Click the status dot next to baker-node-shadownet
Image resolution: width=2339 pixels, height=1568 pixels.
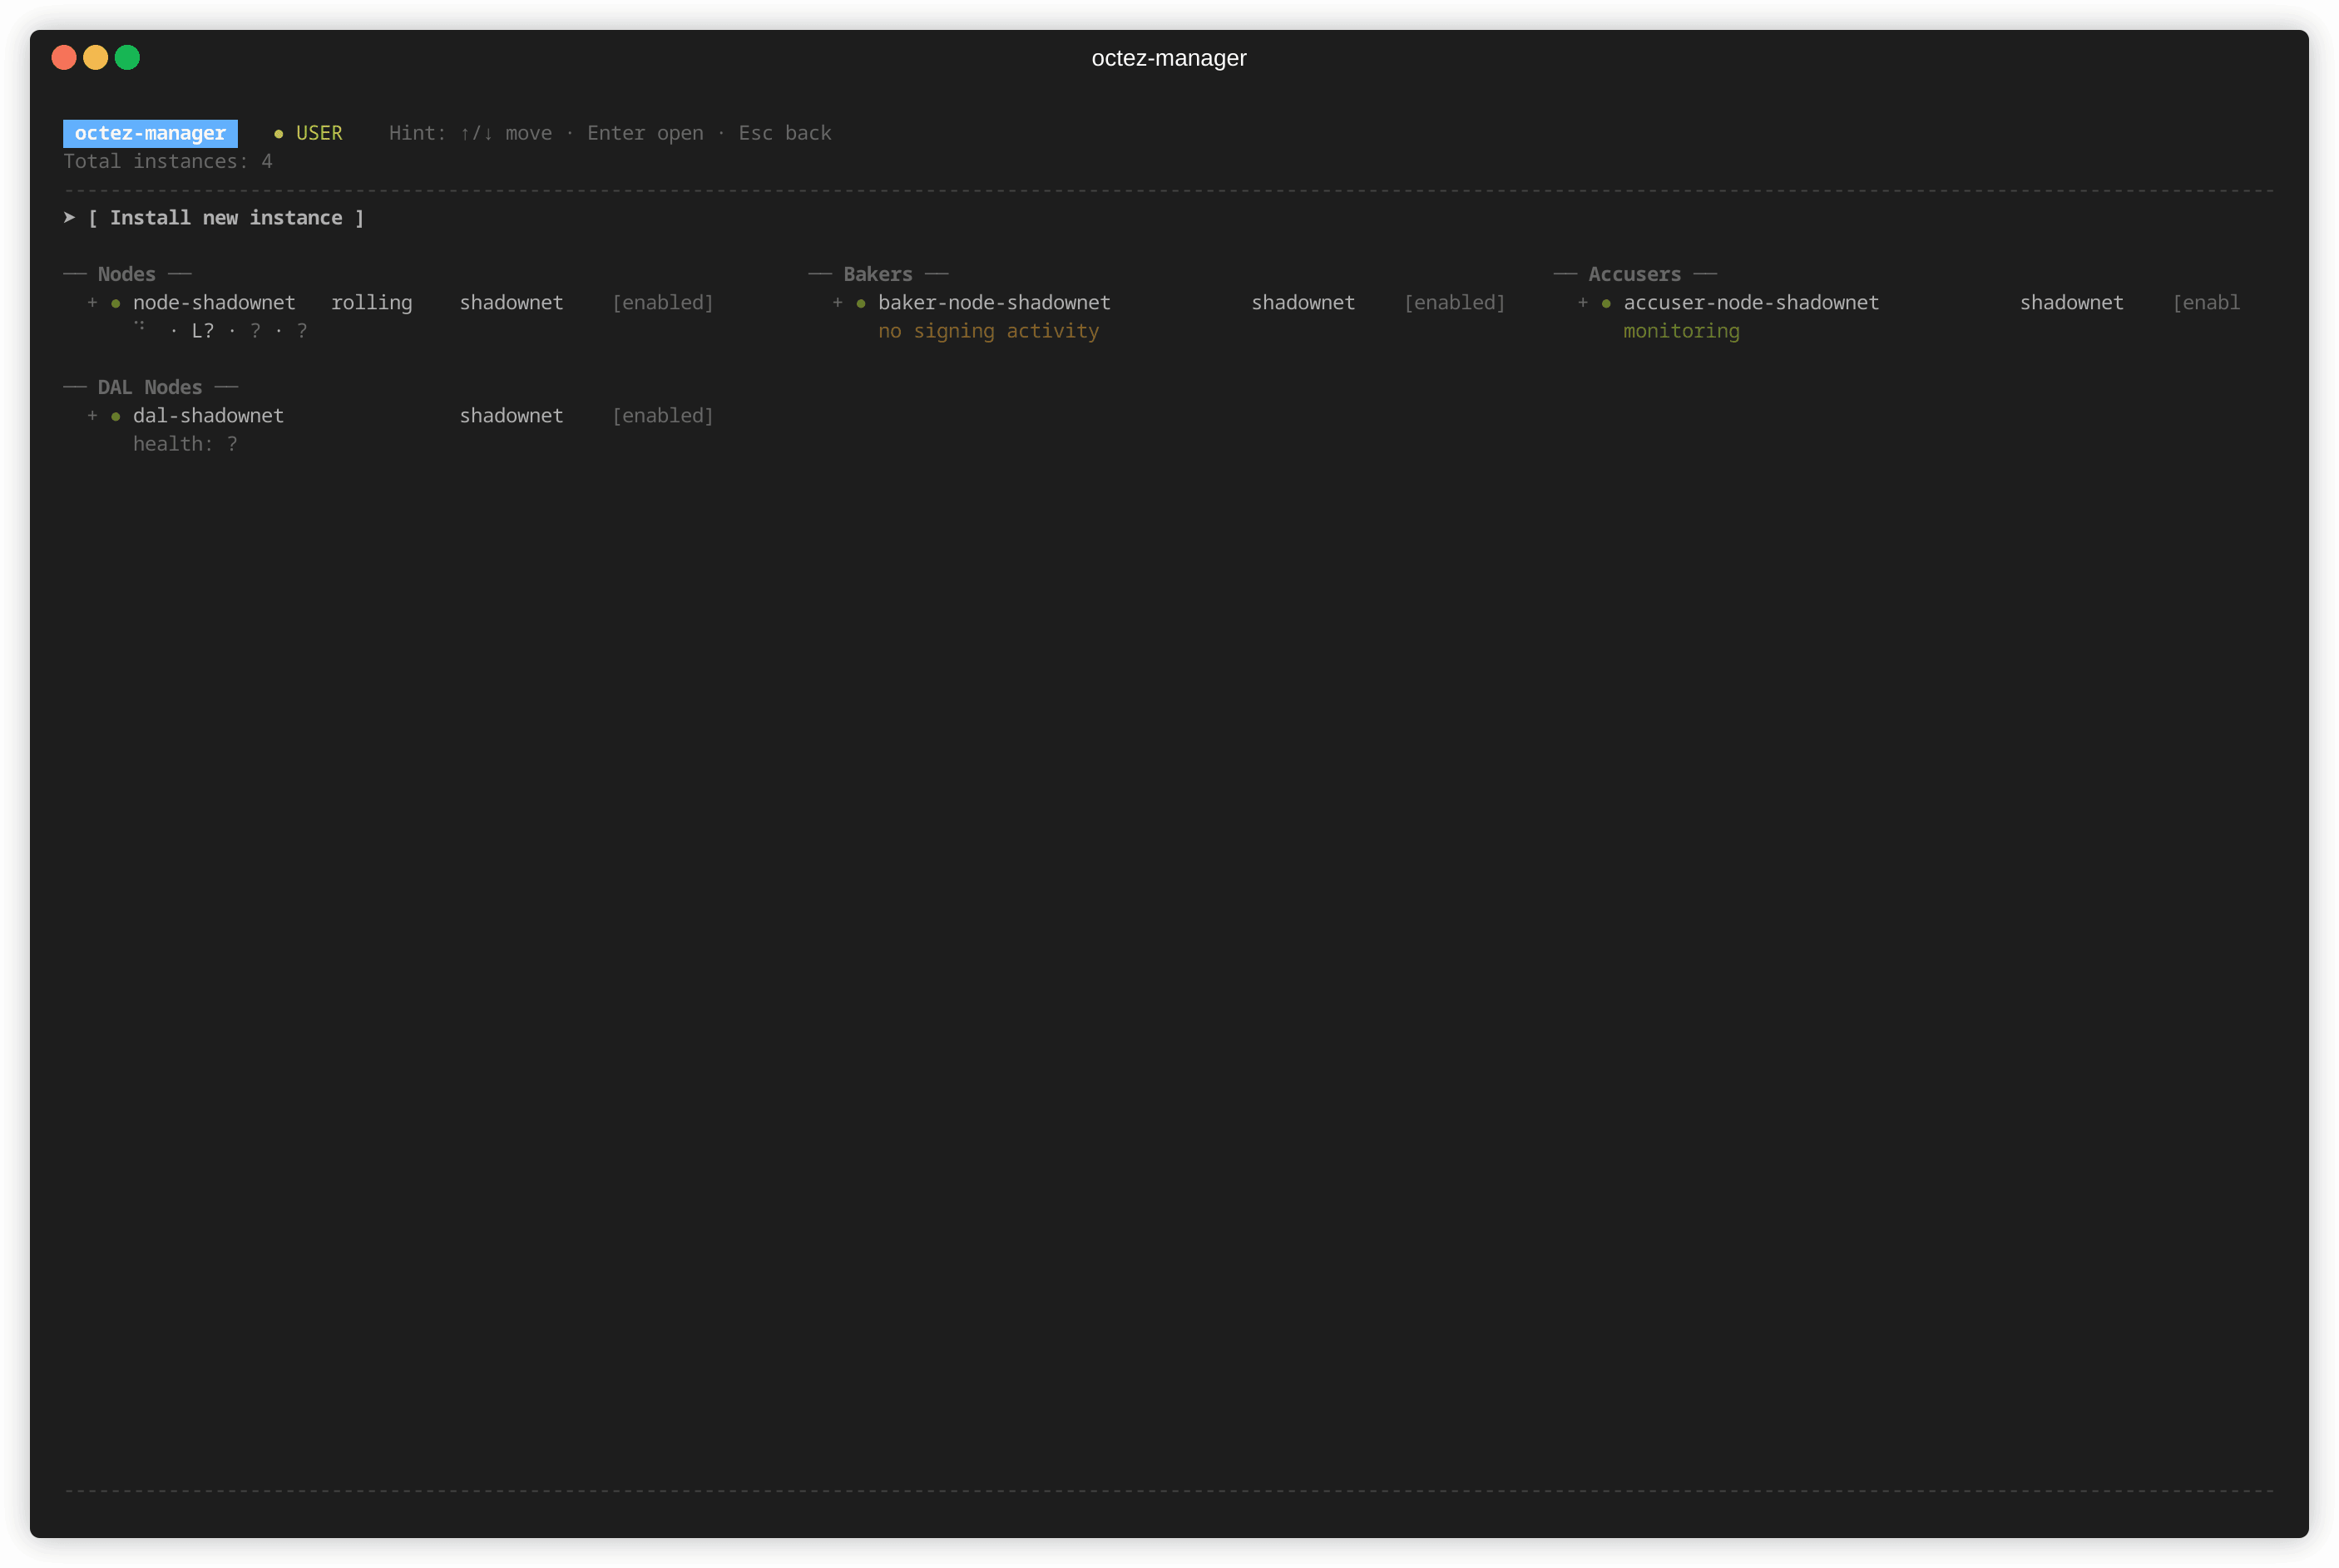coord(860,303)
